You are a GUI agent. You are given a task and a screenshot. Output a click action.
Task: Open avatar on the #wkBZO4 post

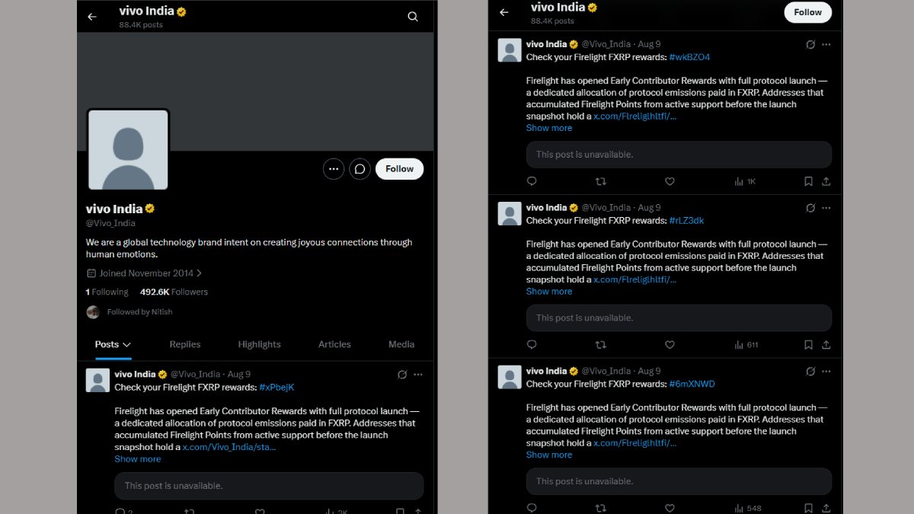510,50
